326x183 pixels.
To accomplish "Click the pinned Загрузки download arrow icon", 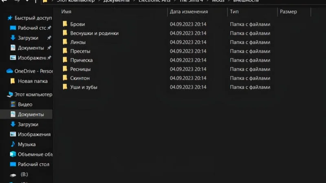I will (13, 38).
